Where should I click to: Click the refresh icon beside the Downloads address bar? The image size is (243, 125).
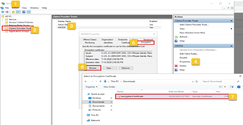(197, 81)
